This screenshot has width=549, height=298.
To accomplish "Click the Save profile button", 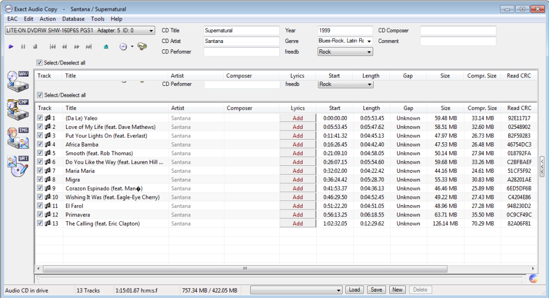I will [376, 290].
